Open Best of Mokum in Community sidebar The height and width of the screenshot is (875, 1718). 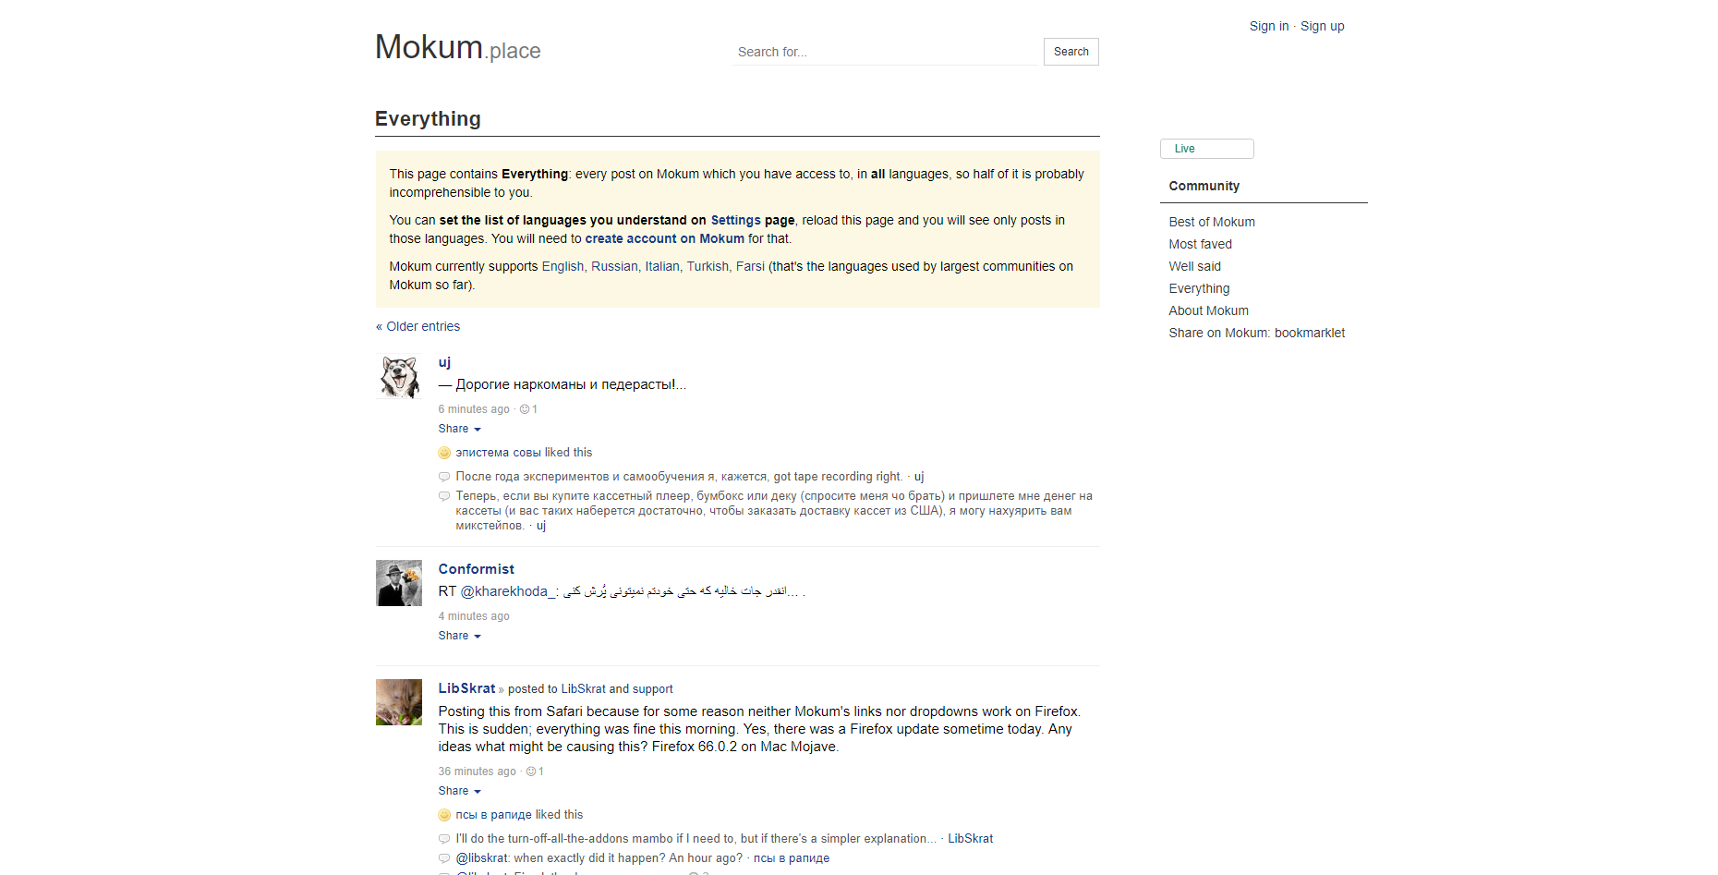[1212, 222]
